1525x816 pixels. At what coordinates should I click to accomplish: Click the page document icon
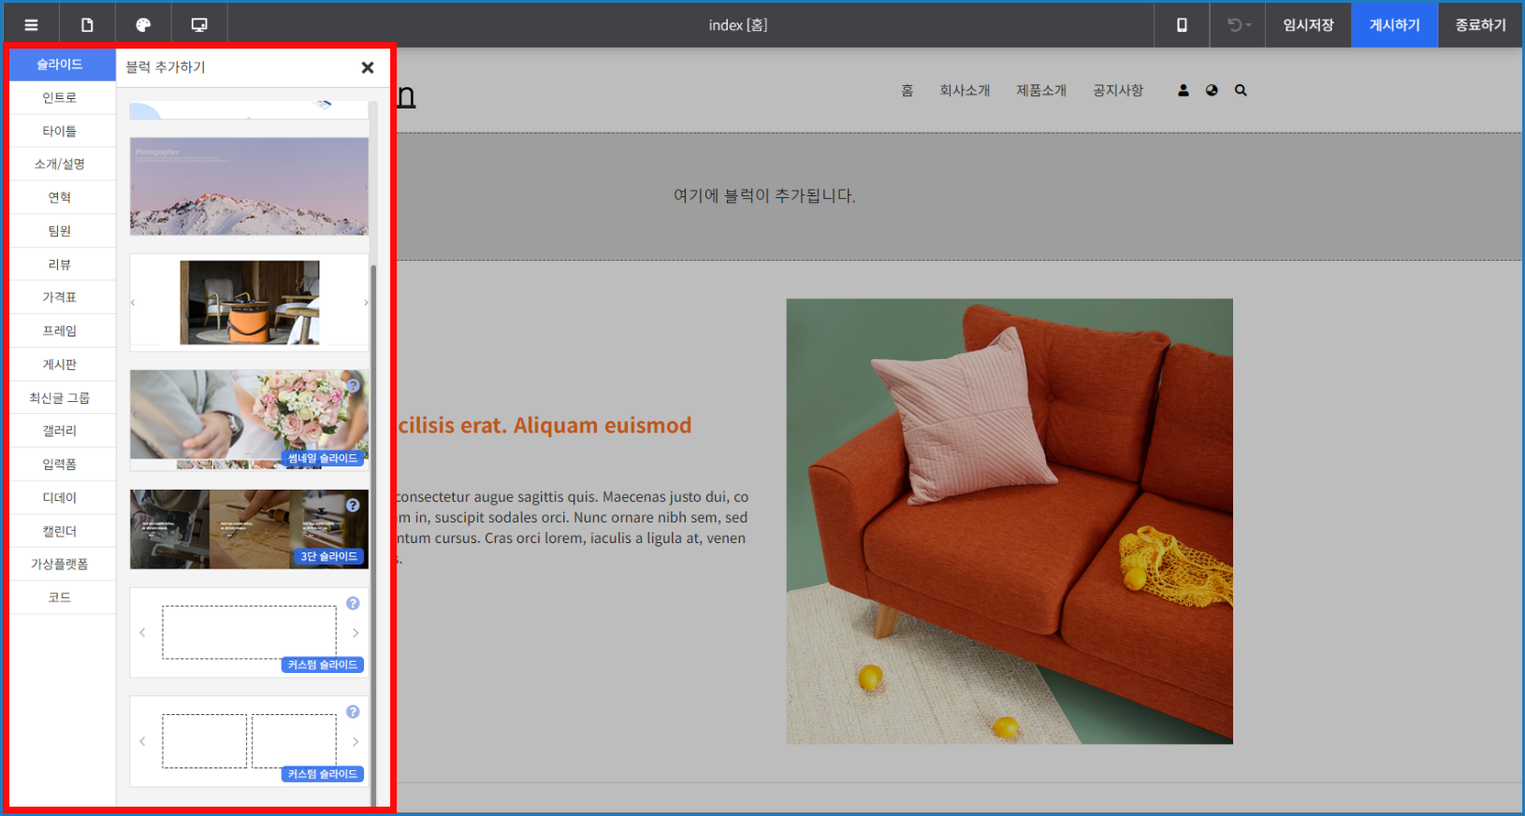pyautogui.click(x=87, y=25)
